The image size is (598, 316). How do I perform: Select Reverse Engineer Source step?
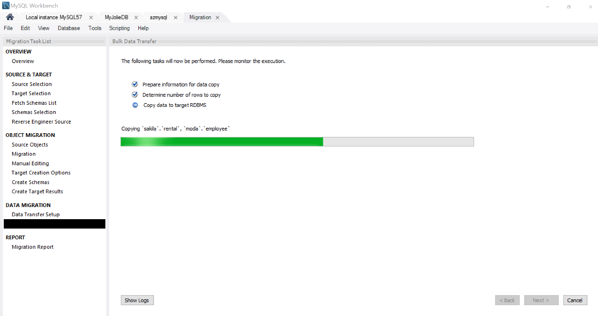(x=41, y=121)
